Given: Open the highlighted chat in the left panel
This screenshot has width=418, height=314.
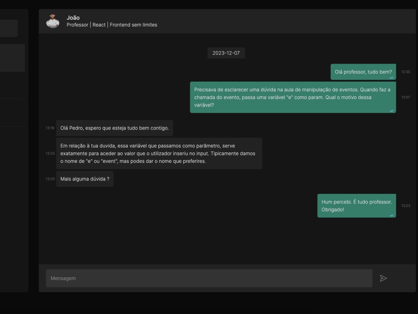Looking at the screenshot, I should coord(12,57).
